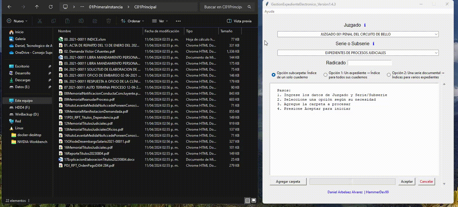Viewport: 458px width, 207px height.
Task: Refresh the File Explorer folder view
Action: (51, 7)
